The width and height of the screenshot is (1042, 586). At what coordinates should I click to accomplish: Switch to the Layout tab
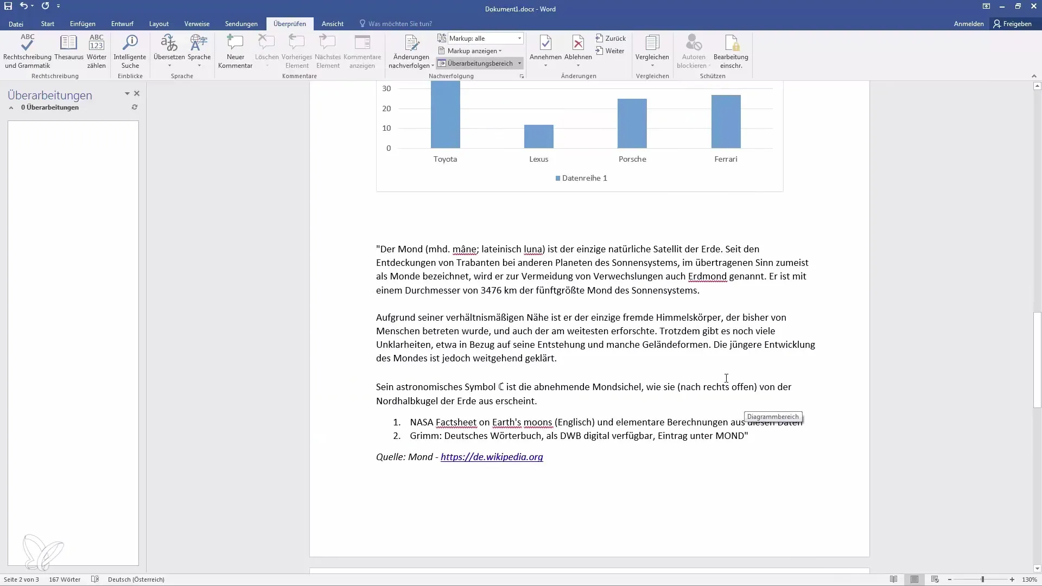point(159,24)
